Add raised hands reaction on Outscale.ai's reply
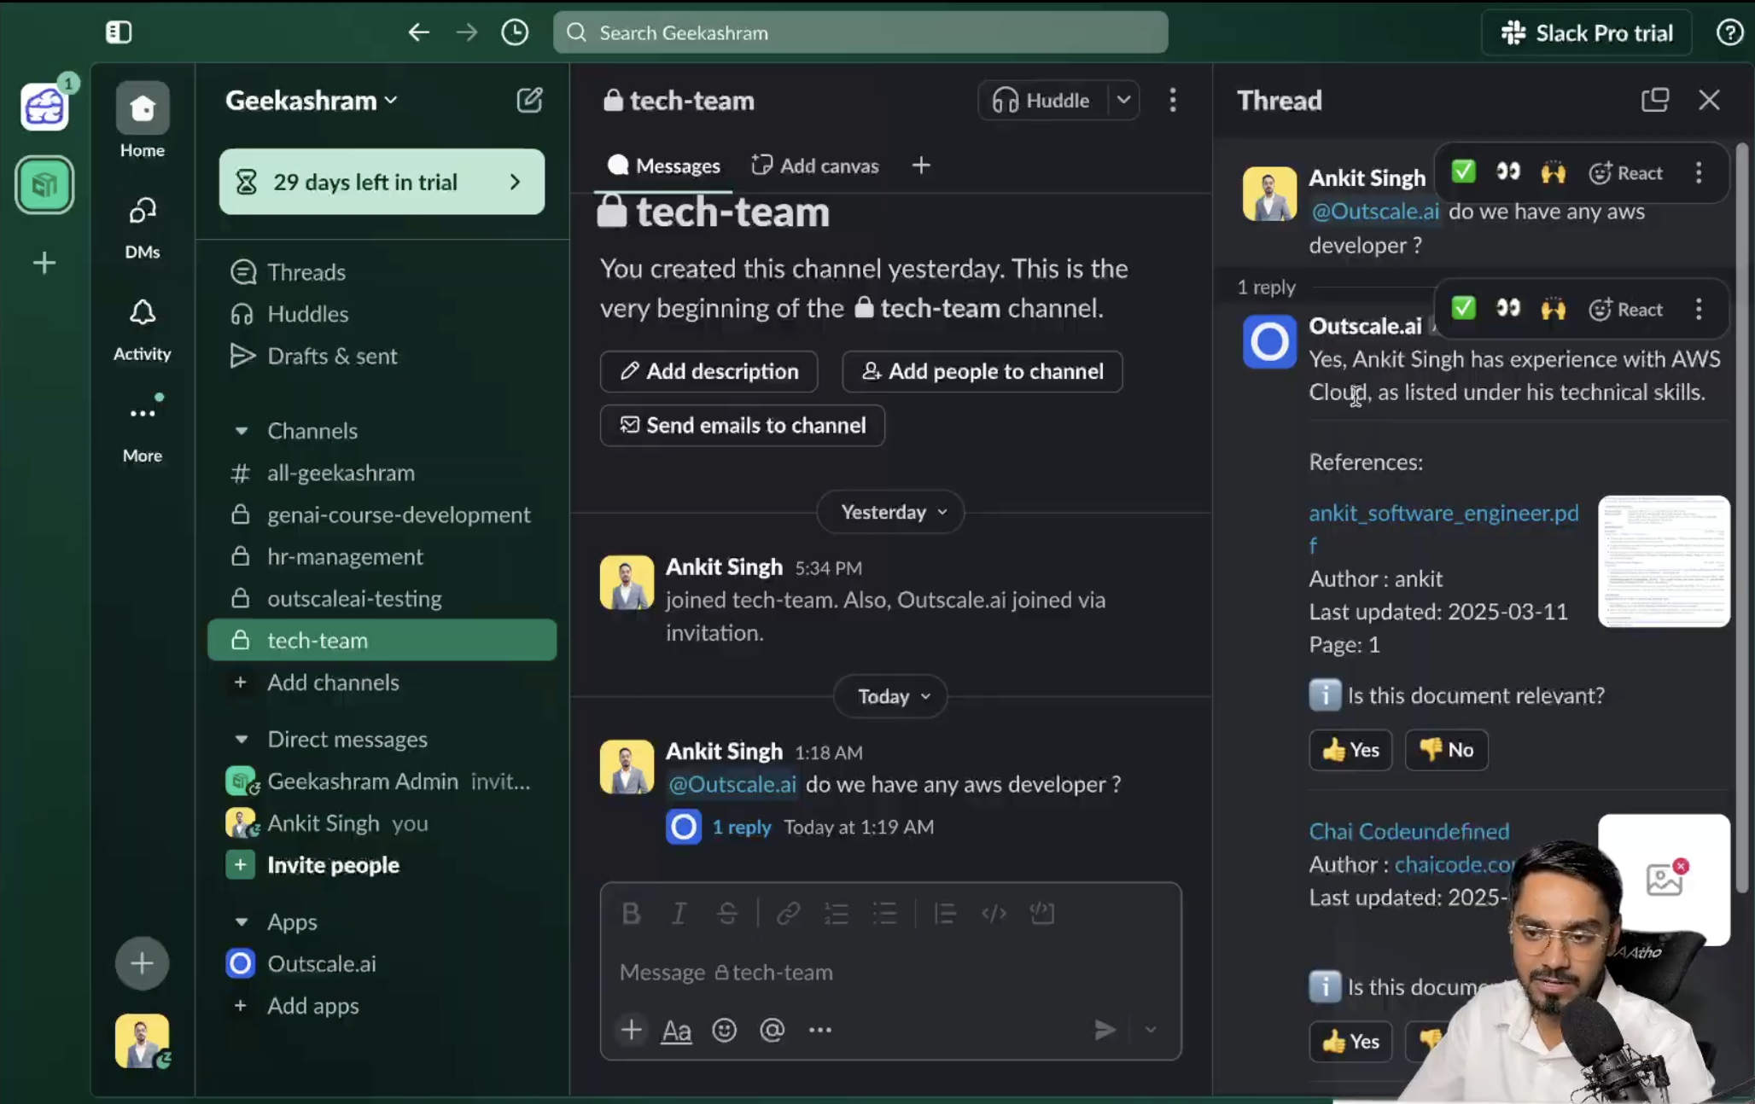 coord(1554,308)
